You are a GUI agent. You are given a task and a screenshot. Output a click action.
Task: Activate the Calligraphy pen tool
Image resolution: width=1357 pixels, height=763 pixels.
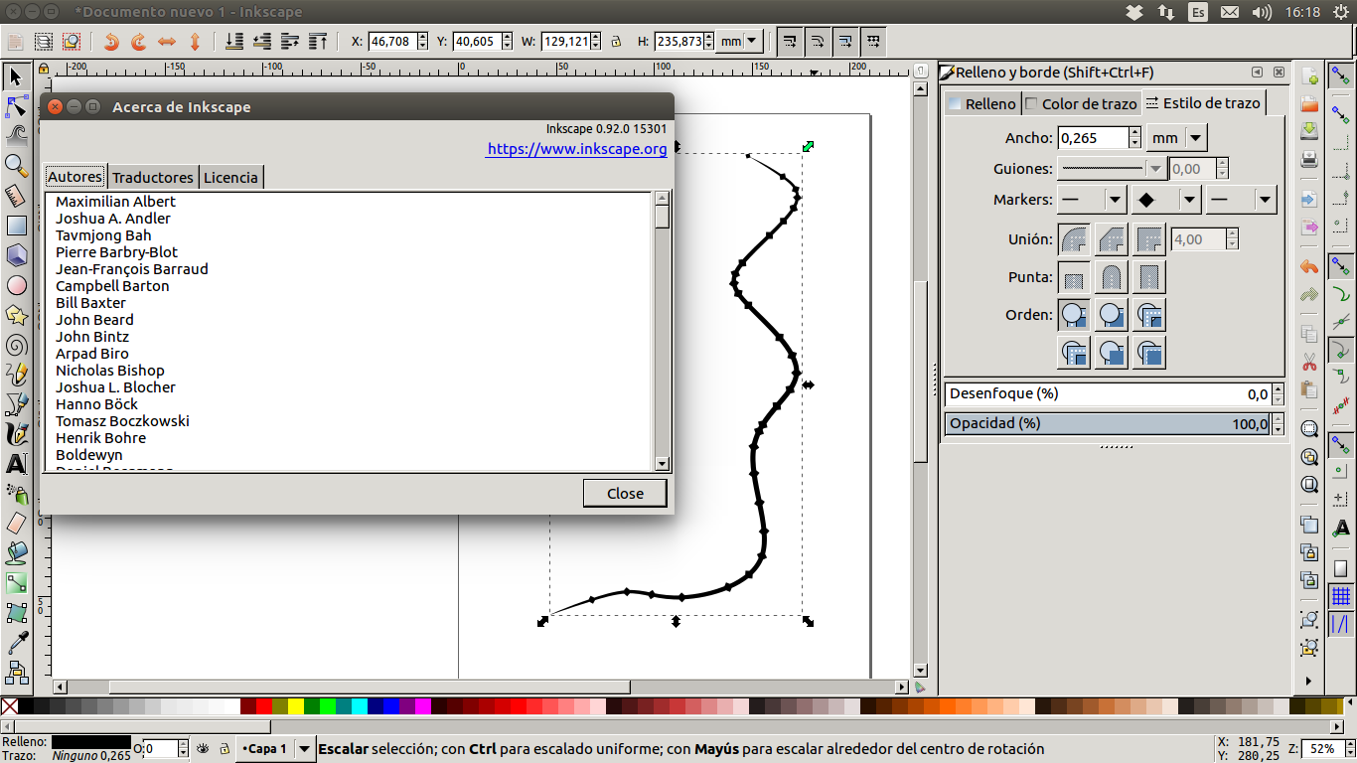[15, 434]
